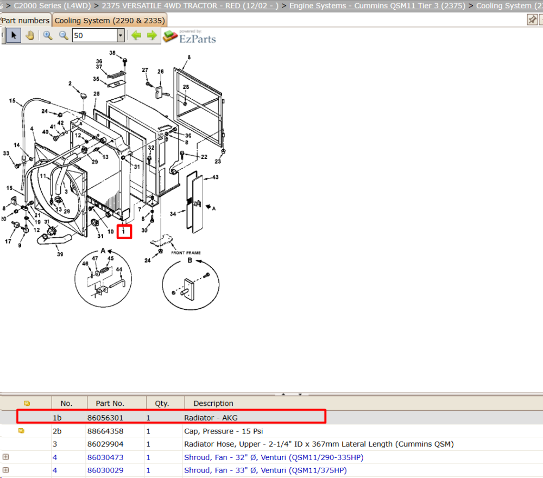Viewport: 543px width, 478px height.
Task: Click the splitter collapse down arrow
Action: [300, 394]
